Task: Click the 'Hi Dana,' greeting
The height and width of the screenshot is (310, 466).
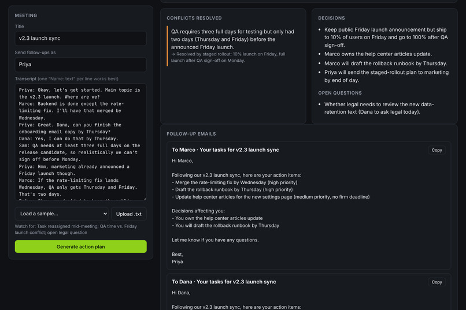Action: coord(181,293)
